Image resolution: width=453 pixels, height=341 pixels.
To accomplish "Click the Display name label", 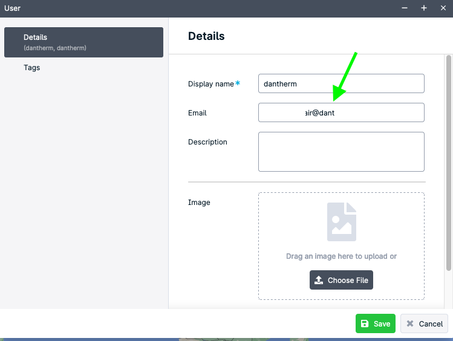I will click(210, 84).
